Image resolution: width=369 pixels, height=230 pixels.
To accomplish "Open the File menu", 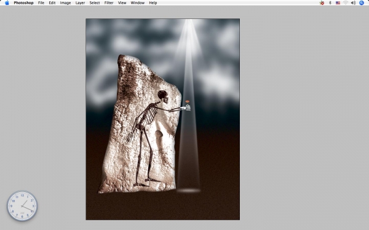I will [41, 3].
